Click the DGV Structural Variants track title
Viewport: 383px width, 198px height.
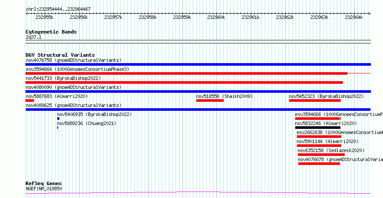point(60,55)
